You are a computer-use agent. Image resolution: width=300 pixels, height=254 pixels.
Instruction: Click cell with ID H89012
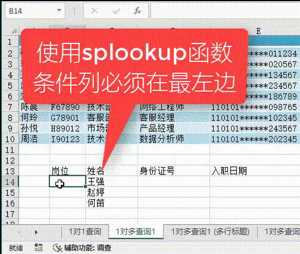coord(67,128)
